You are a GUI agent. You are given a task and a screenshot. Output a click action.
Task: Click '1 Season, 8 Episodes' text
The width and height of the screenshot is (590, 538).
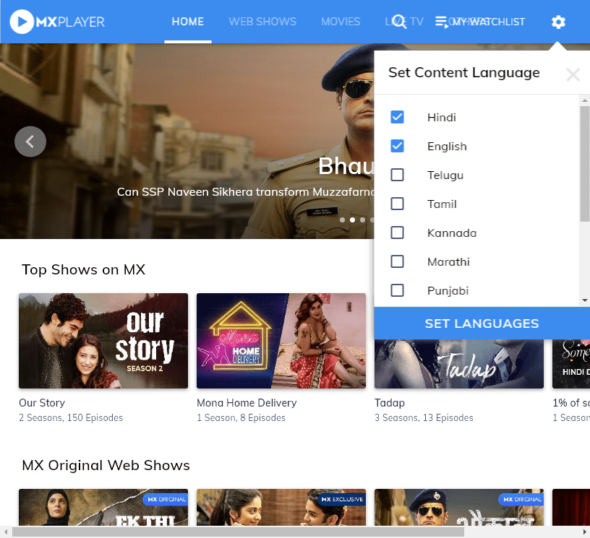coord(241,418)
